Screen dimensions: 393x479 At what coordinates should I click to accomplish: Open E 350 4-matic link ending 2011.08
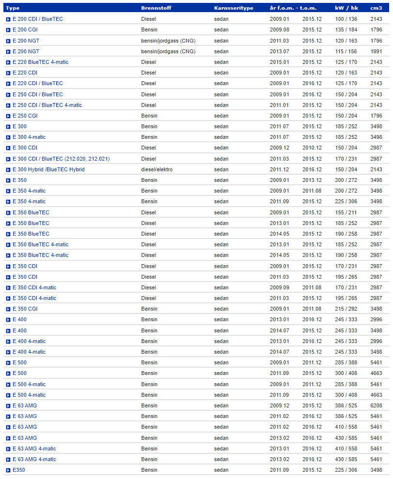pyautogui.click(x=29, y=191)
